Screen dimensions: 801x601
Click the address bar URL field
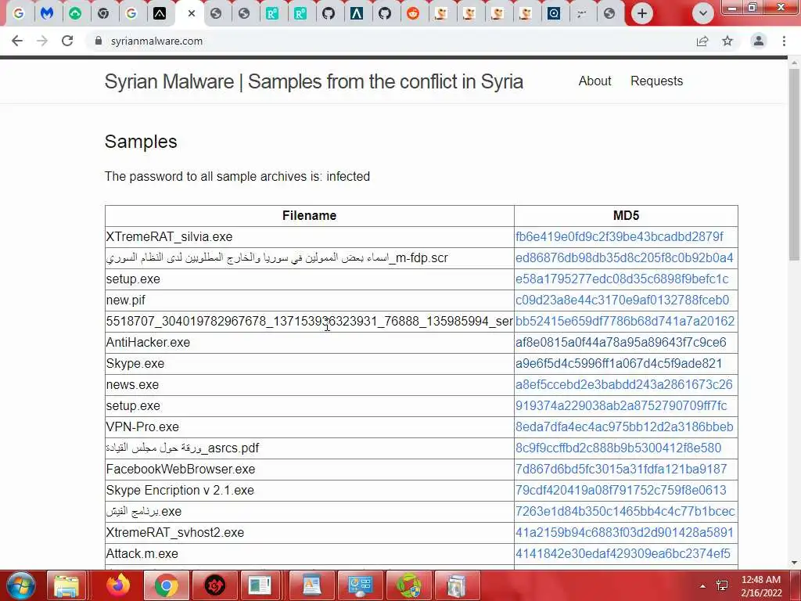tap(388, 41)
